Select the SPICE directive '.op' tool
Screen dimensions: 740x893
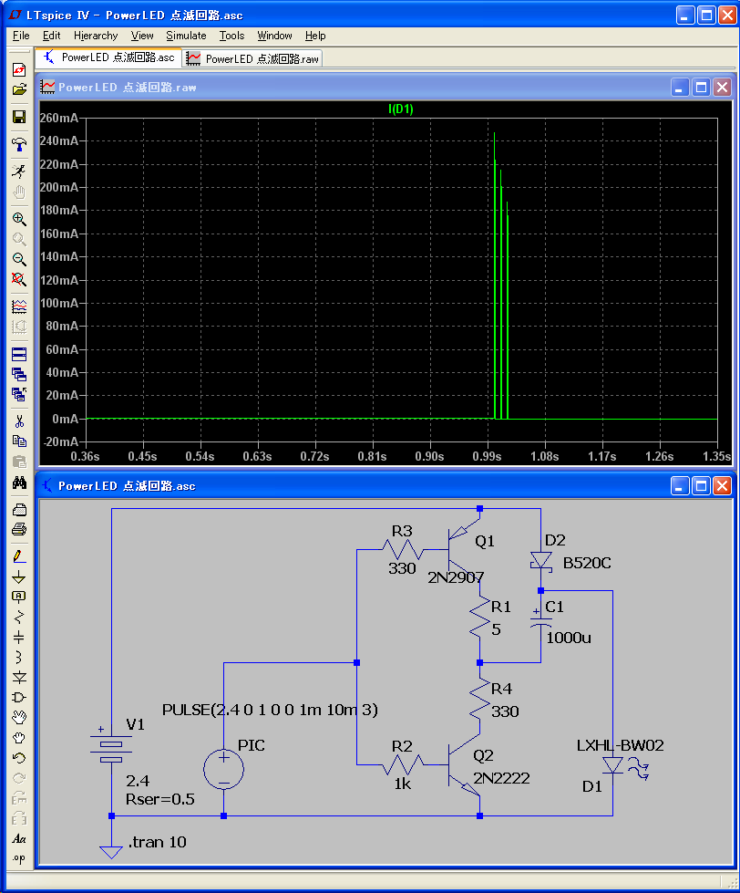click(19, 859)
